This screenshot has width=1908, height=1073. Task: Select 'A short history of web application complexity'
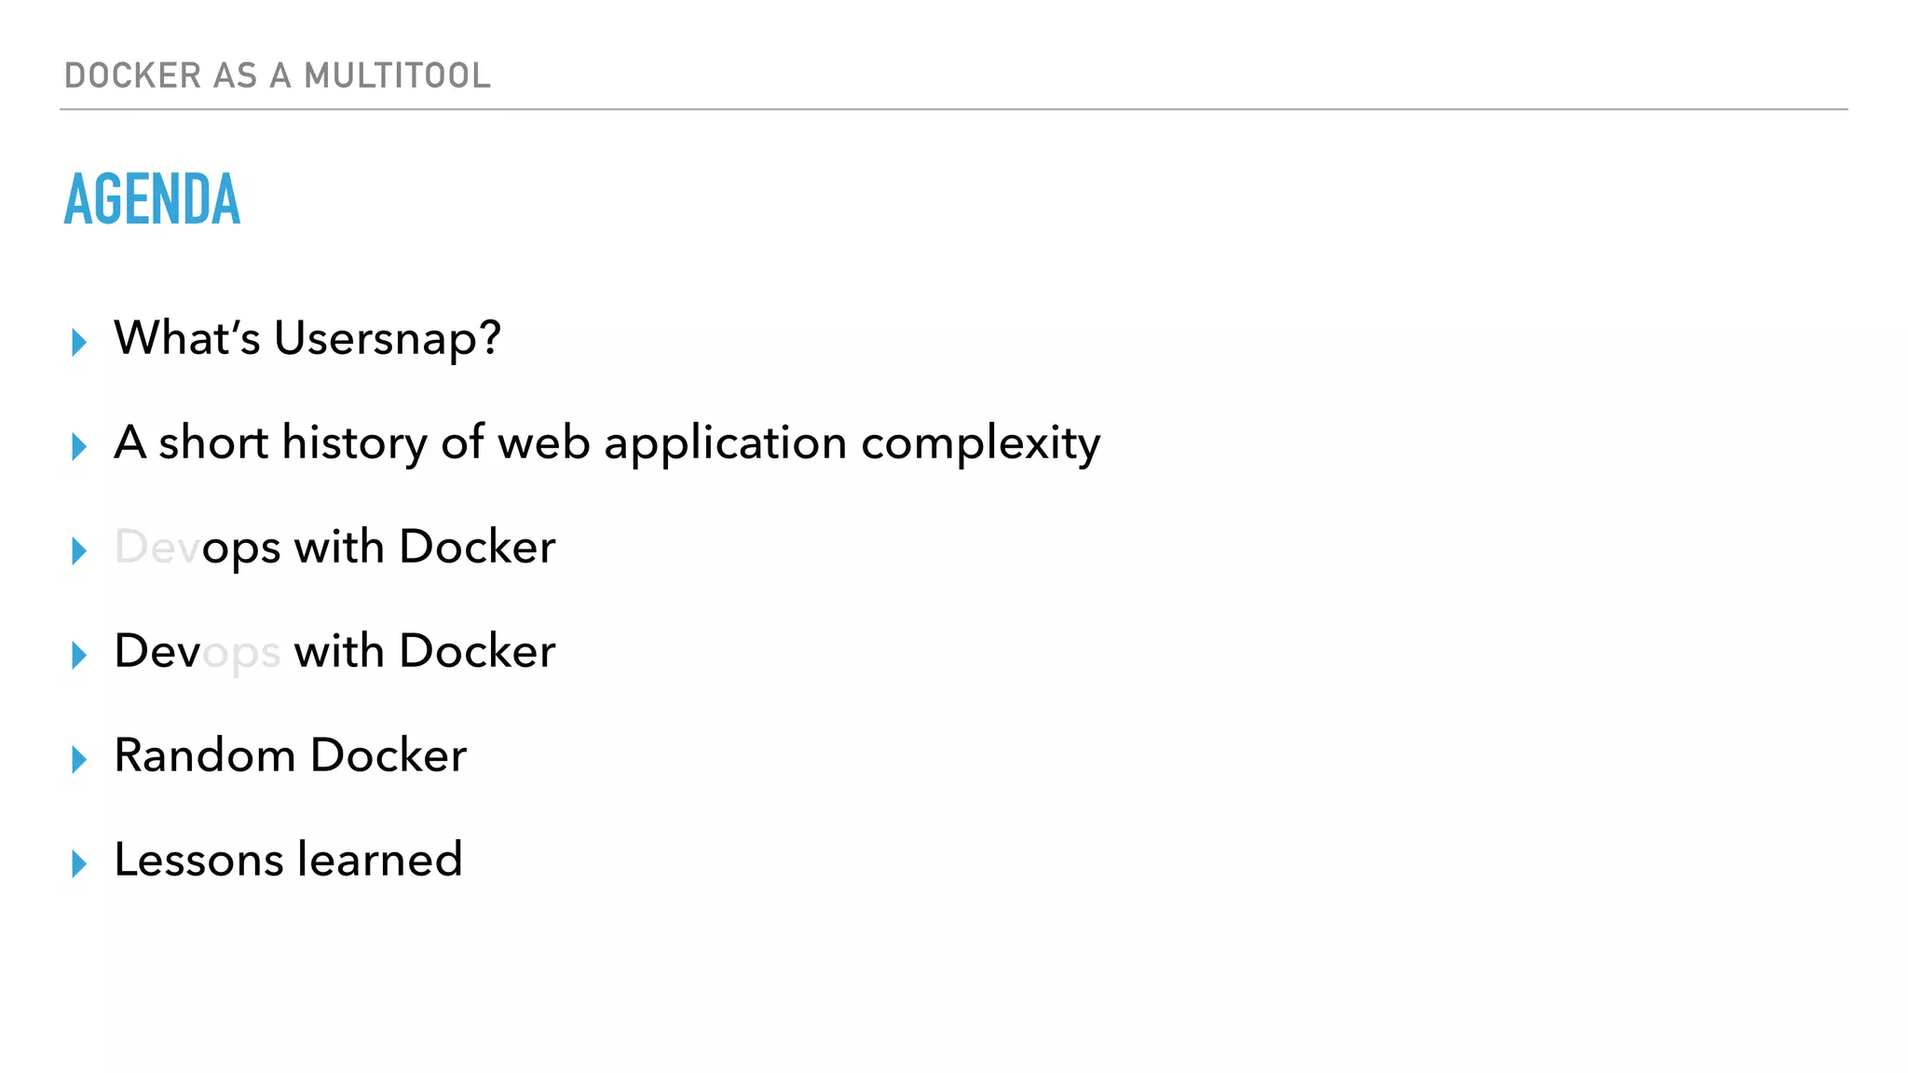click(x=606, y=442)
